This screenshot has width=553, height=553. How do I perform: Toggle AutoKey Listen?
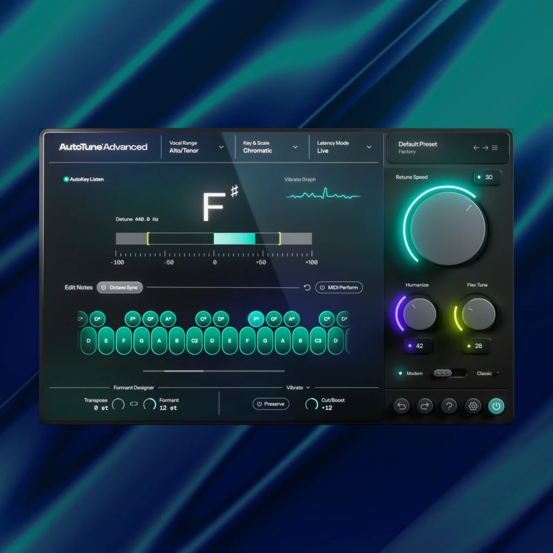pos(84,179)
